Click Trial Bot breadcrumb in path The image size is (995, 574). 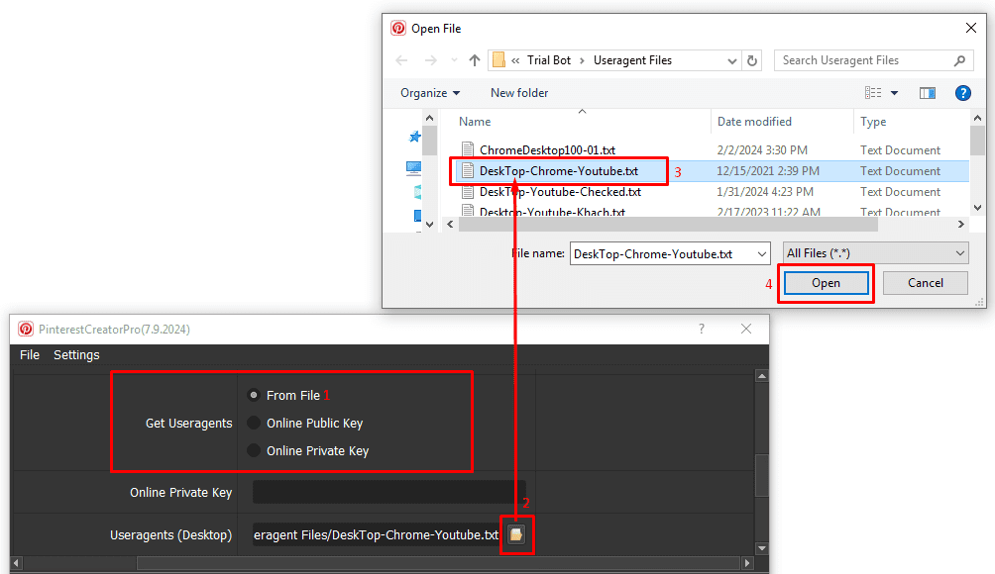pos(549,60)
